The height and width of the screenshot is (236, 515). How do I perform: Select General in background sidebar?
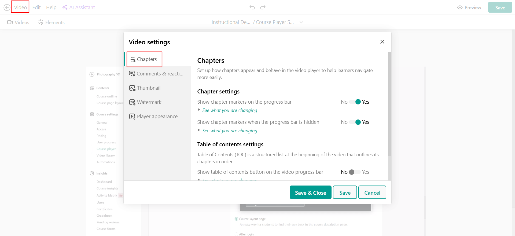pos(102,123)
